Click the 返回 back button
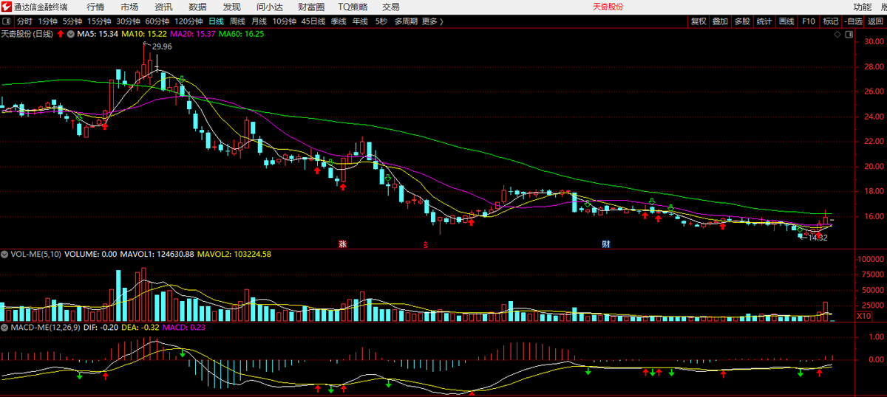Image resolution: width=887 pixels, height=397 pixels. click(x=876, y=21)
